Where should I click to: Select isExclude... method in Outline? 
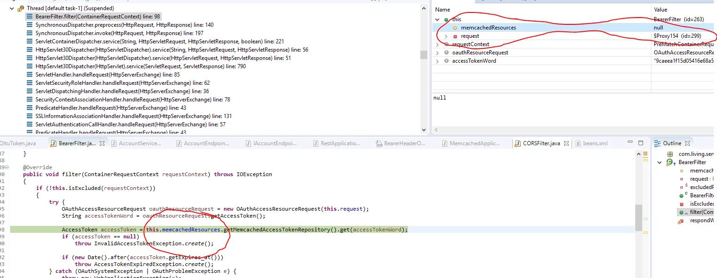pos(702,204)
